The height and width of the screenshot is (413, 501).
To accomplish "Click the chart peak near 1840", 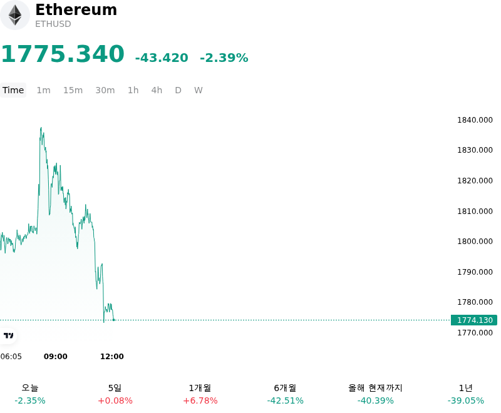I will pos(41,128).
